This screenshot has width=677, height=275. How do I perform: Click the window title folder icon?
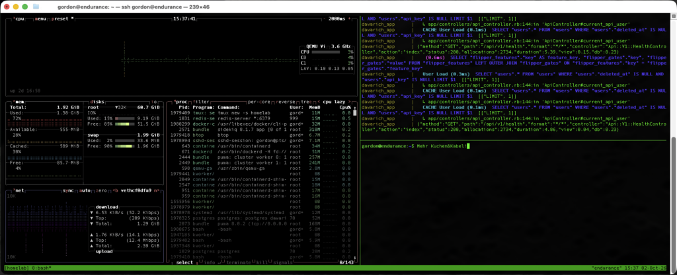pos(36,7)
